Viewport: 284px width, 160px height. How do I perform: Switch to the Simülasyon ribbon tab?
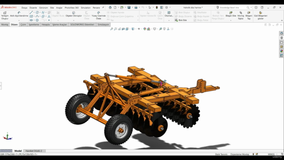pos(103,24)
